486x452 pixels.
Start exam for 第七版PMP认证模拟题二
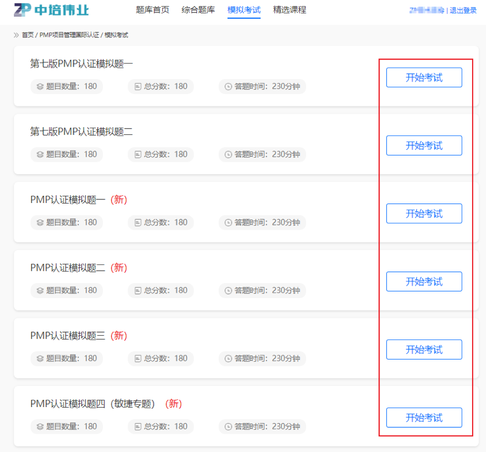click(x=424, y=146)
